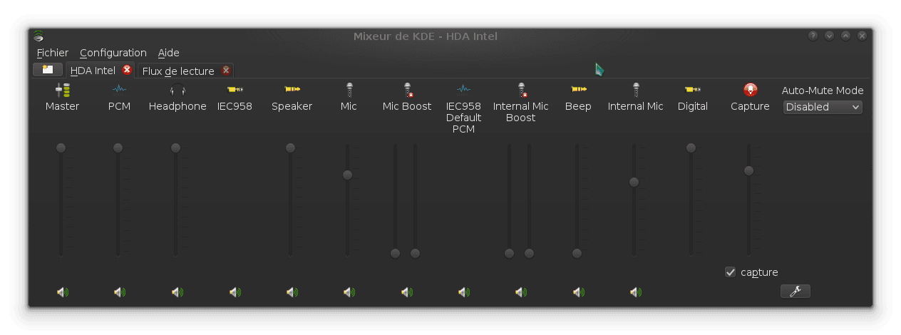Mute the Internal Mic Boost channel
This screenshot has width=901, height=335.
point(521,292)
